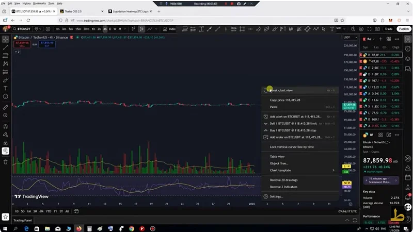The image size is (413, 232).
Task: Select the Text tool in left toolbar
Action: [x=6, y=89]
